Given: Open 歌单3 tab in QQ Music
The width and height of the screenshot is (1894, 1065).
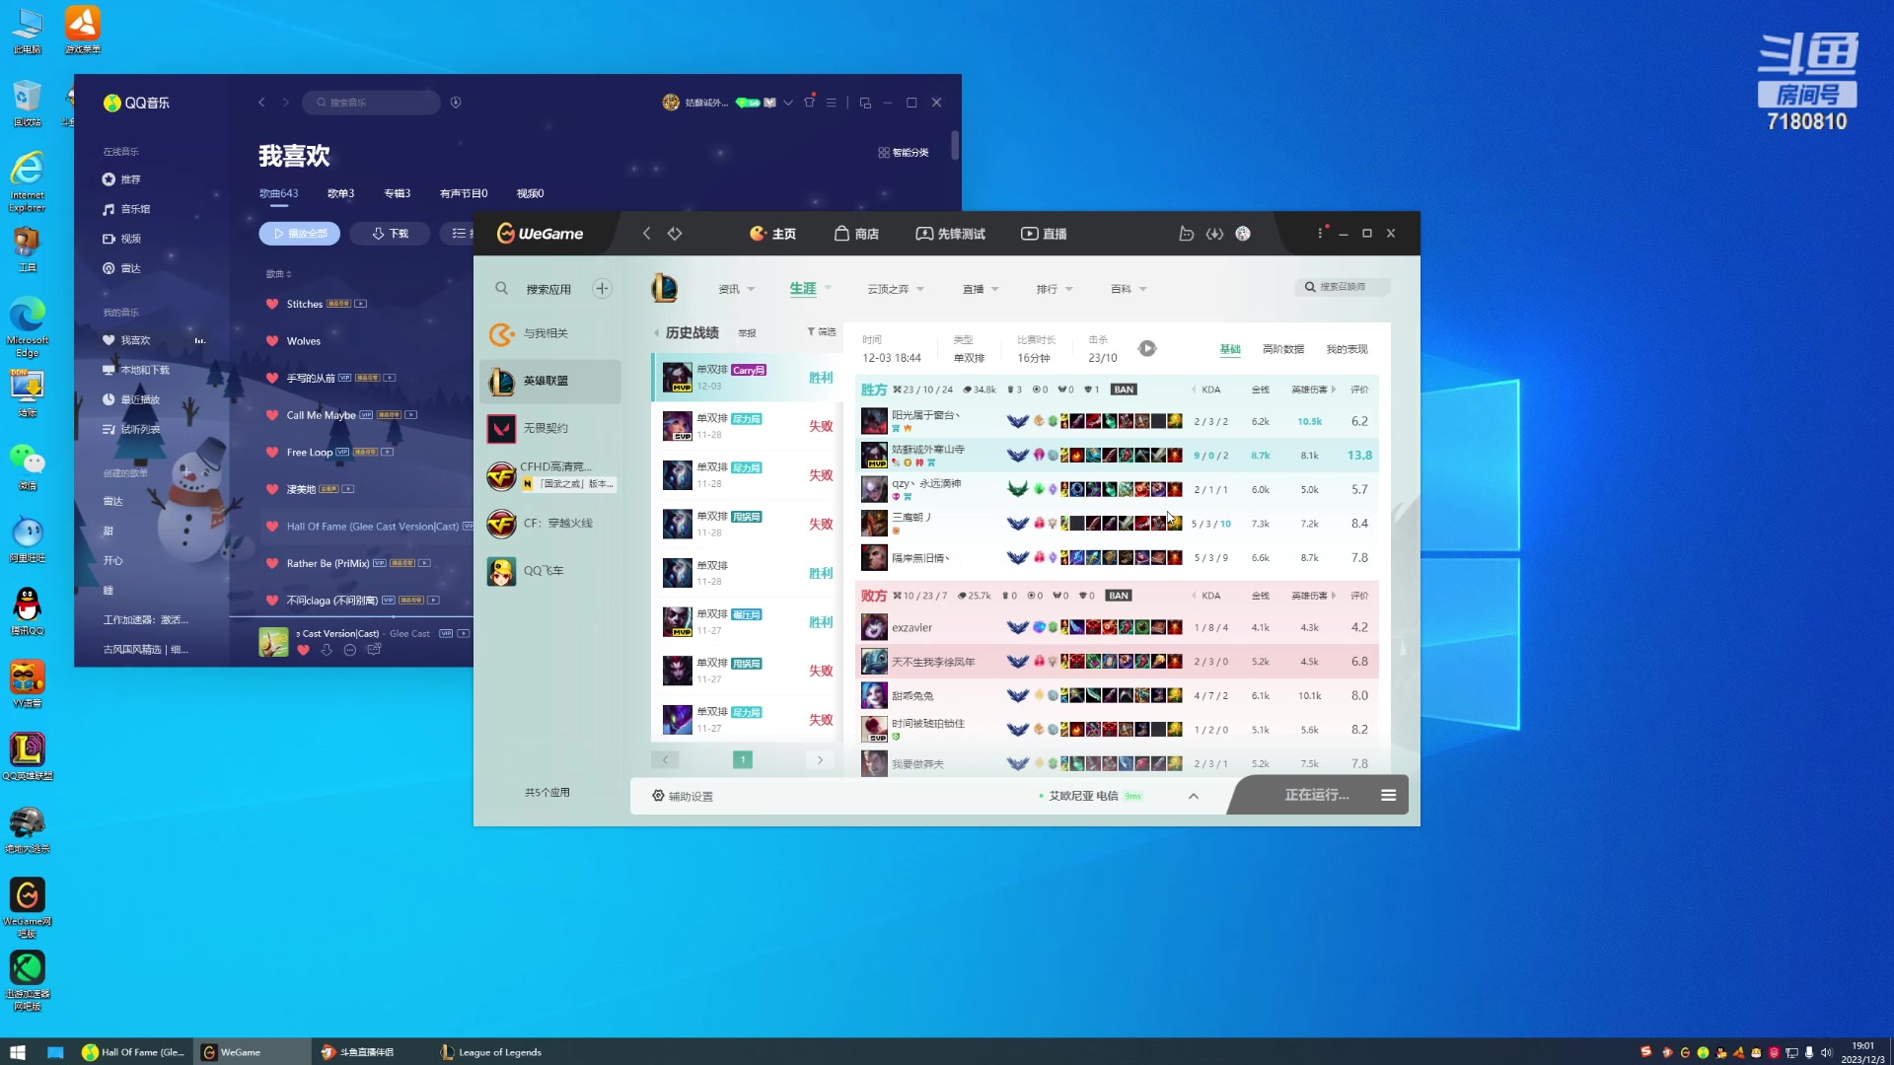Looking at the screenshot, I should point(340,194).
